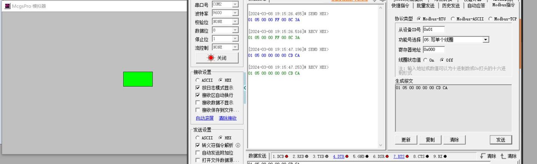Open the 流控制 NONE dropdown
The height and width of the screenshot is (164, 537).
235,47
